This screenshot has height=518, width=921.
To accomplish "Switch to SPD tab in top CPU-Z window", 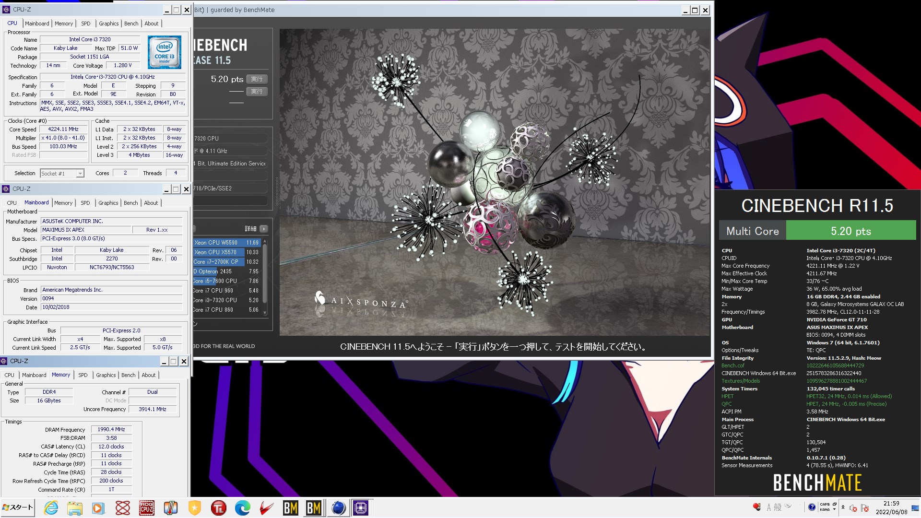I will (x=86, y=24).
